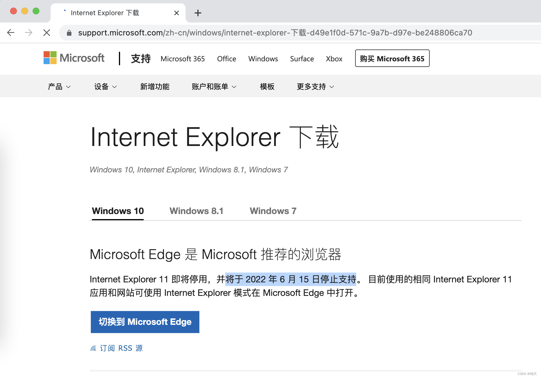Open the 订阅 RSS 源 link
Viewport: 541px width, 378px height.
121,348
